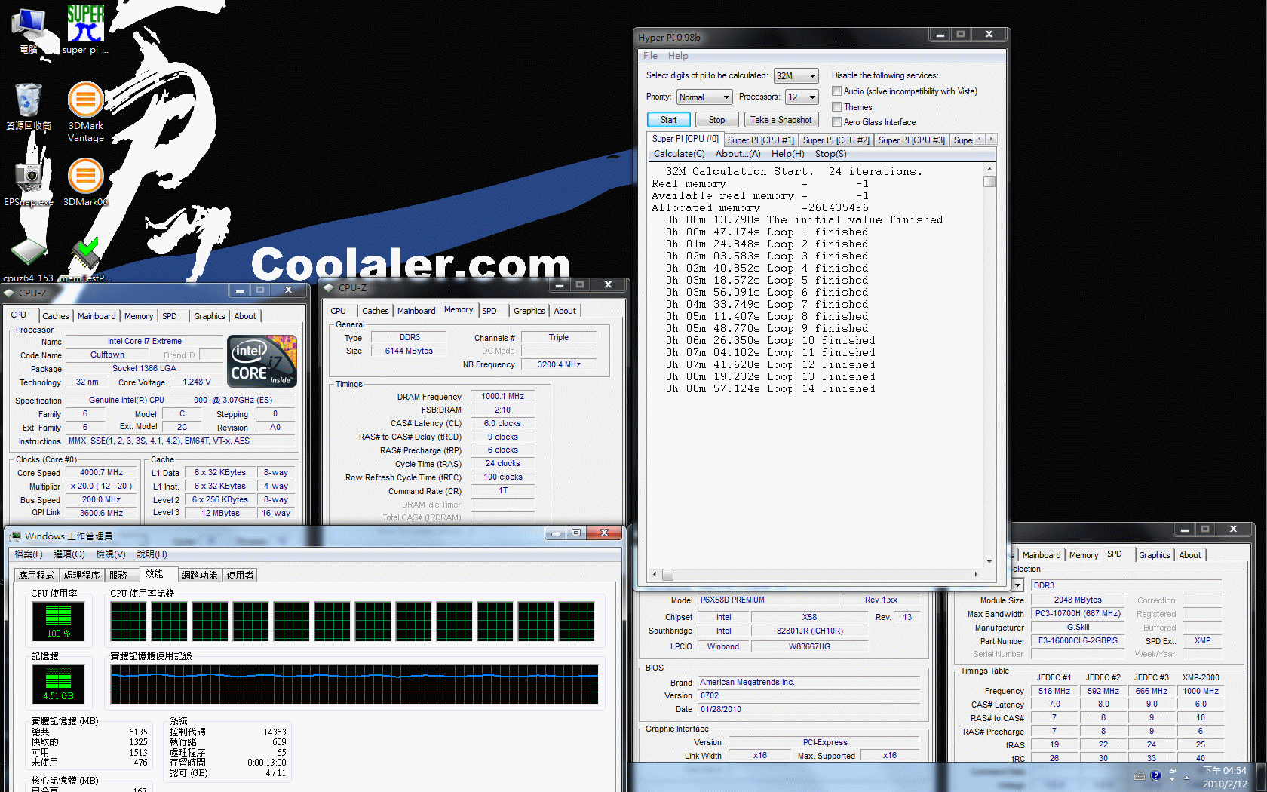Screen dimensions: 1267x792
Task: Toggle Aero Glass Interface checkbox
Action: 836,121
